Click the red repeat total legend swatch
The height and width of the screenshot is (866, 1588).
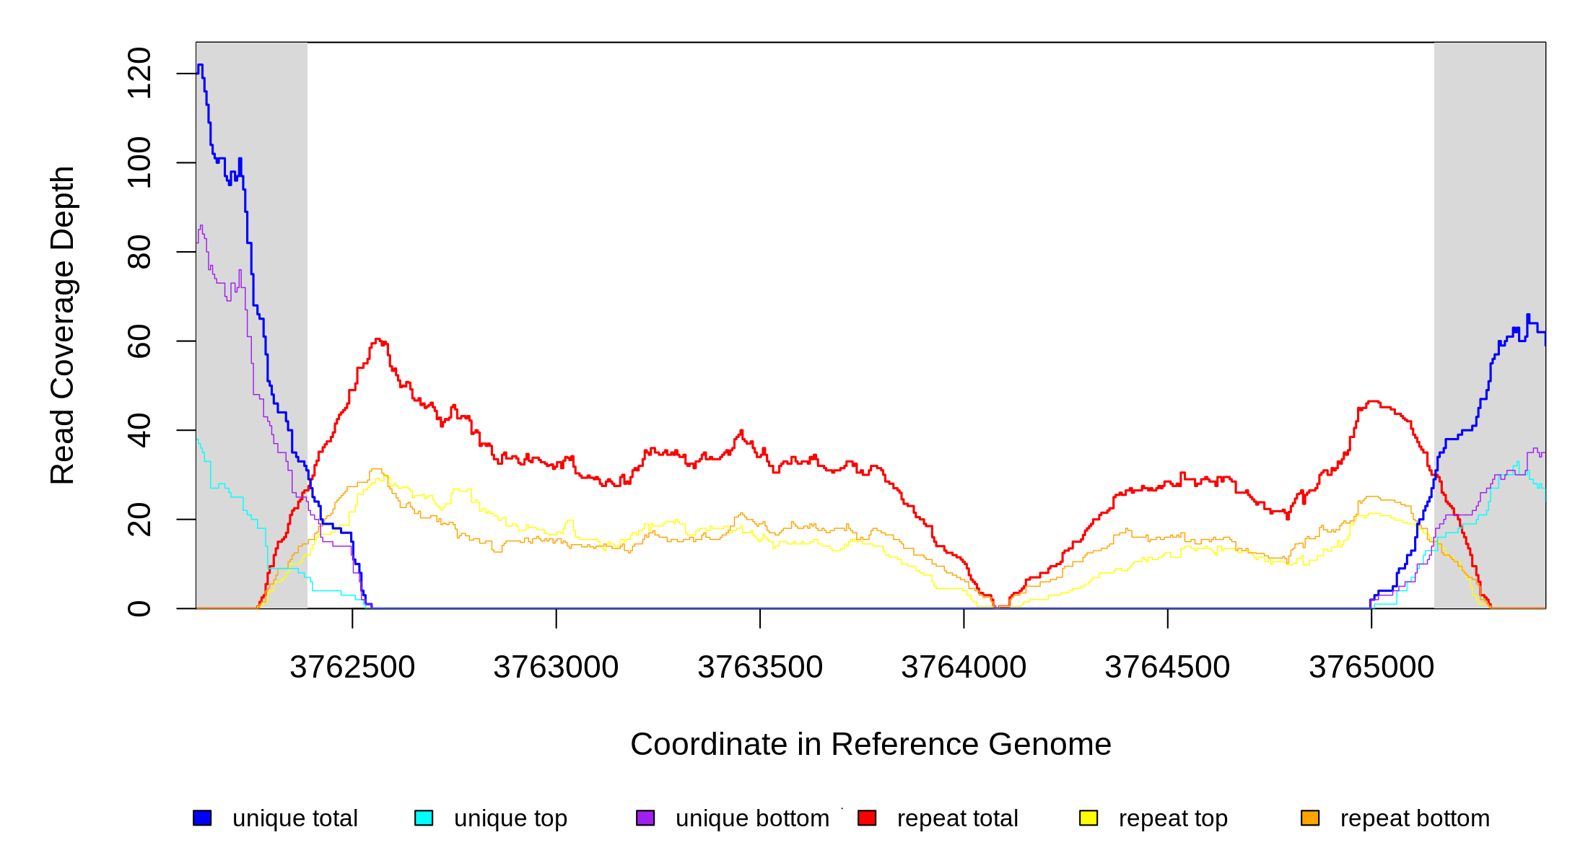(867, 818)
